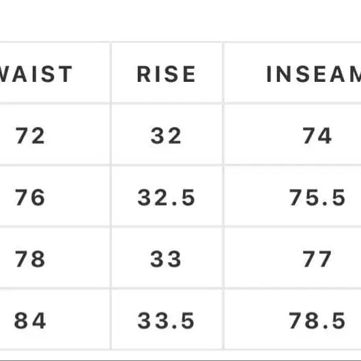This screenshot has height=361, width=361.
Task: Select waist value 76
Action: click(30, 197)
